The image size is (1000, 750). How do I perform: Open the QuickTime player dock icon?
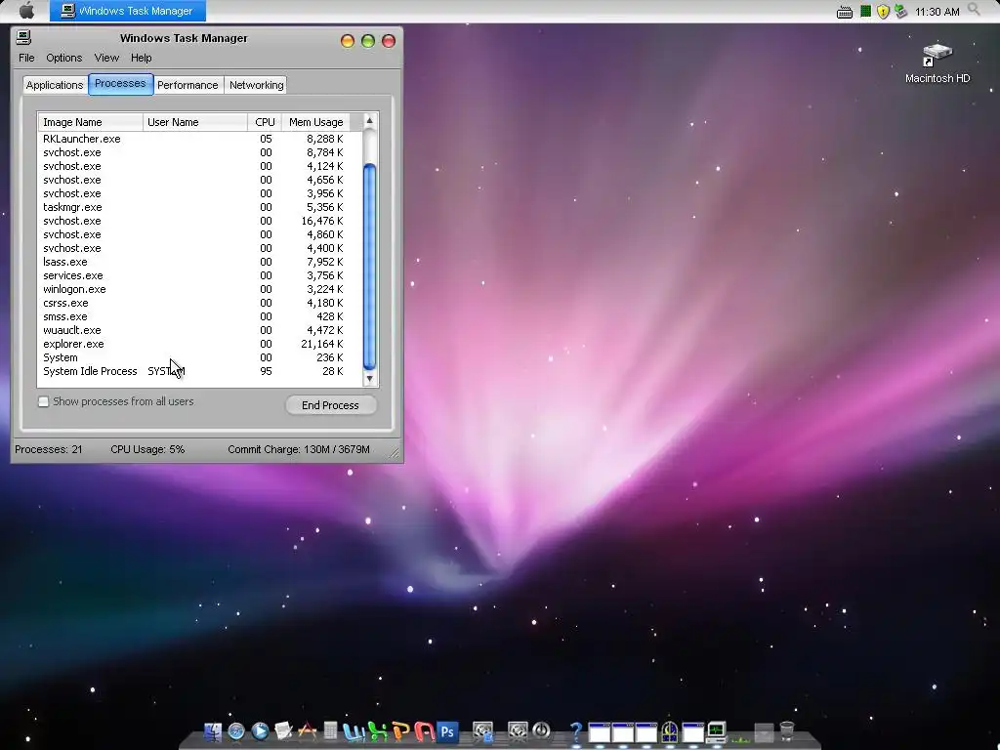click(x=260, y=731)
